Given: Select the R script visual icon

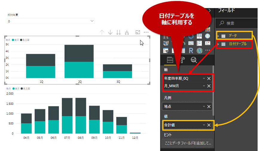Looking at the screenshot, I should pyautogui.click(x=191, y=51).
